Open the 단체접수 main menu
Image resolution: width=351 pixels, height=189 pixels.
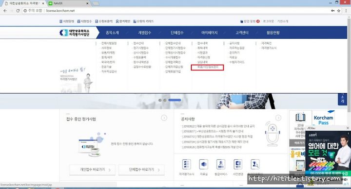click(x=177, y=33)
